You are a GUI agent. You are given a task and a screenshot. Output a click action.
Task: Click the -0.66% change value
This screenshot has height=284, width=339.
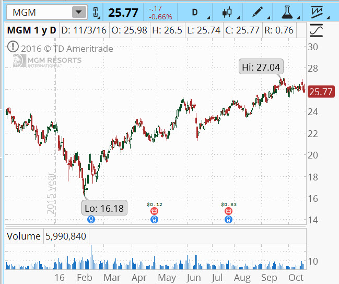pos(160,17)
